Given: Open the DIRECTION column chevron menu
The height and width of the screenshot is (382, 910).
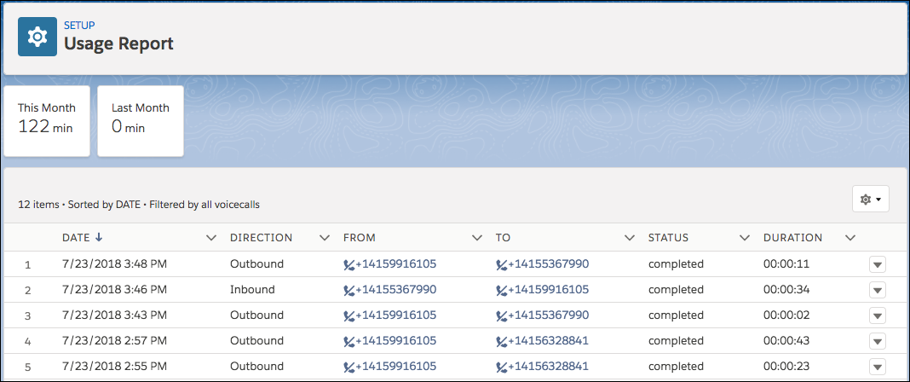Looking at the screenshot, I should (x=325, y=238).
